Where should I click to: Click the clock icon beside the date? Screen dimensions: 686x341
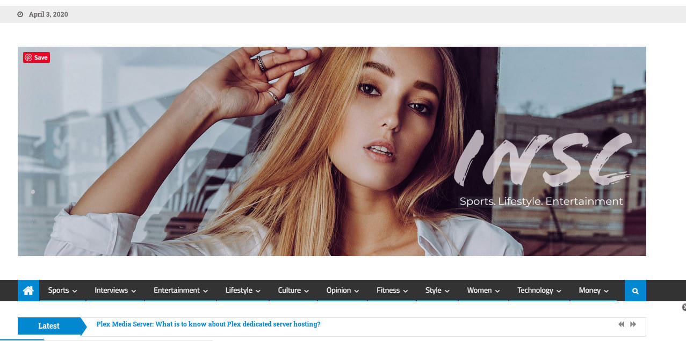pos(20,14)
